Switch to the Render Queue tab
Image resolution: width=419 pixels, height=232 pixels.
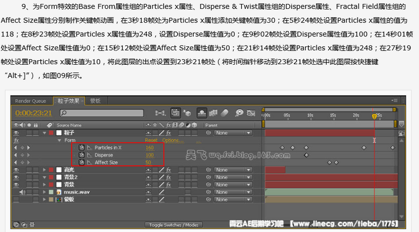point(31,101)
